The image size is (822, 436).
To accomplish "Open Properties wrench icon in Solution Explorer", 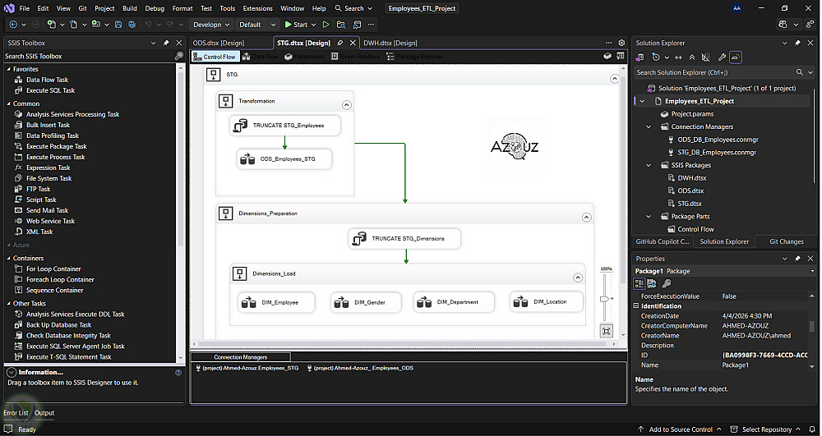I will pyautogui.click(x=722, y=57).
